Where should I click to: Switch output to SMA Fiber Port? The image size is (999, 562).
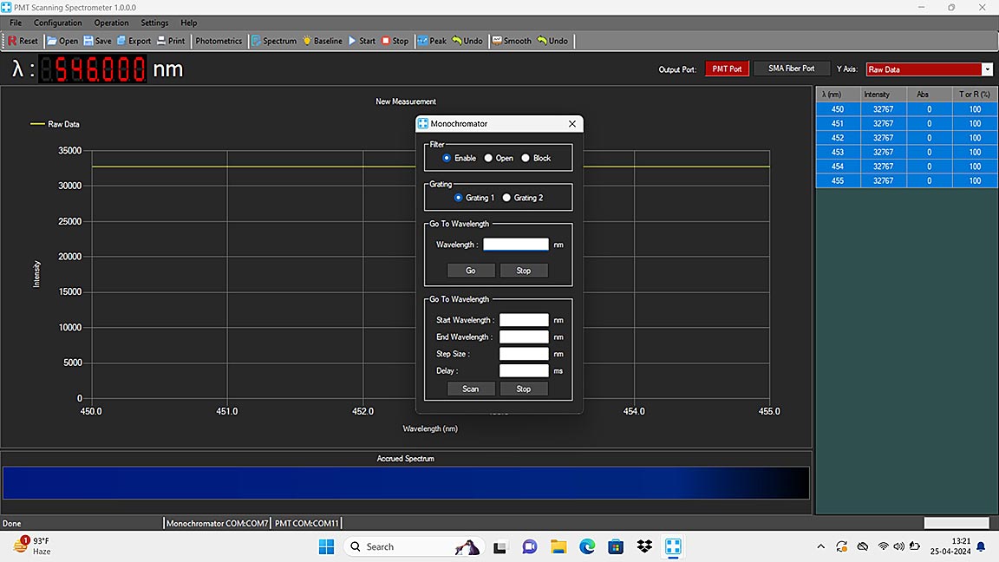791,69
